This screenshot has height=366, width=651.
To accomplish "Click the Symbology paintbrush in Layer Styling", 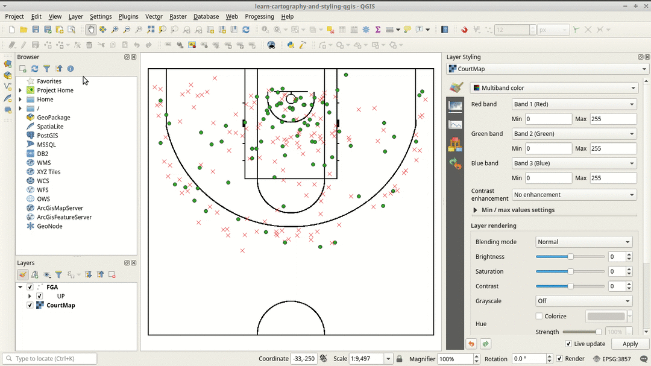I will point(455,87).
